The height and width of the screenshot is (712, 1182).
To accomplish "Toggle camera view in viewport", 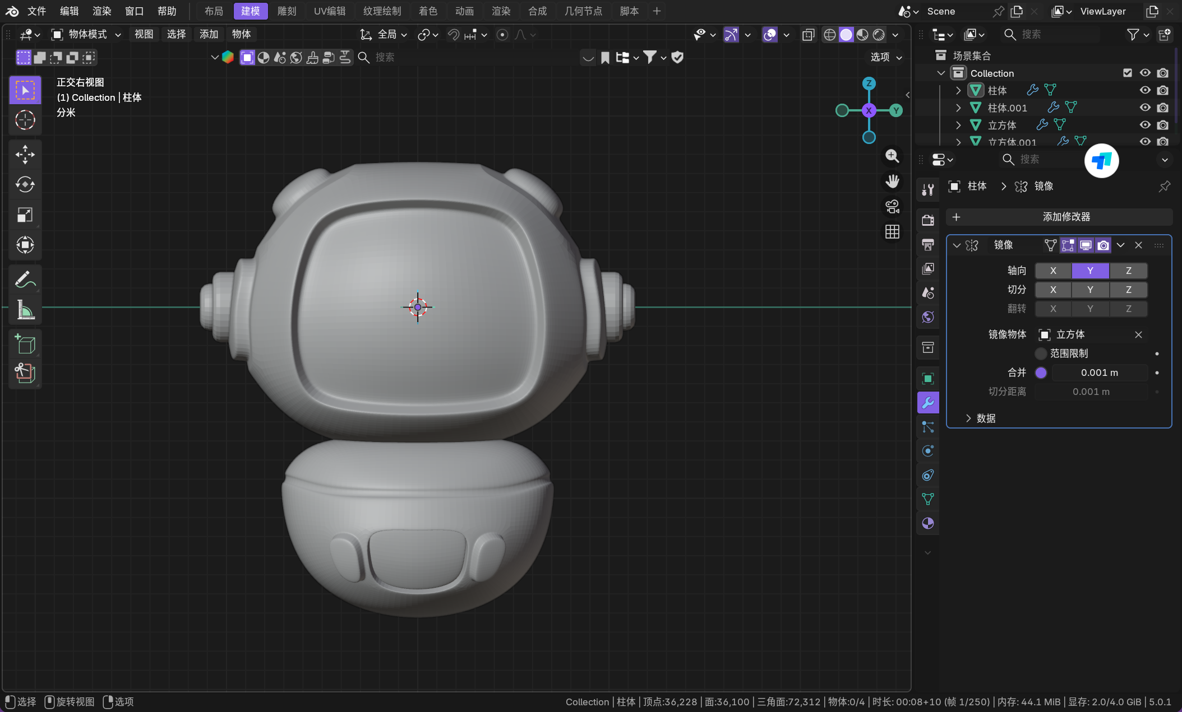I will tap(892, 207).
